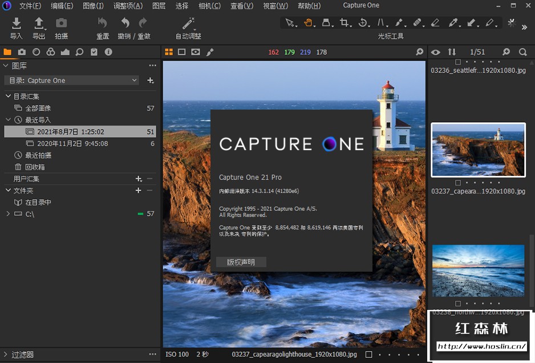Click the 自动调整 magic wand icon
The image size is (535, 363).
click(188, 23)
